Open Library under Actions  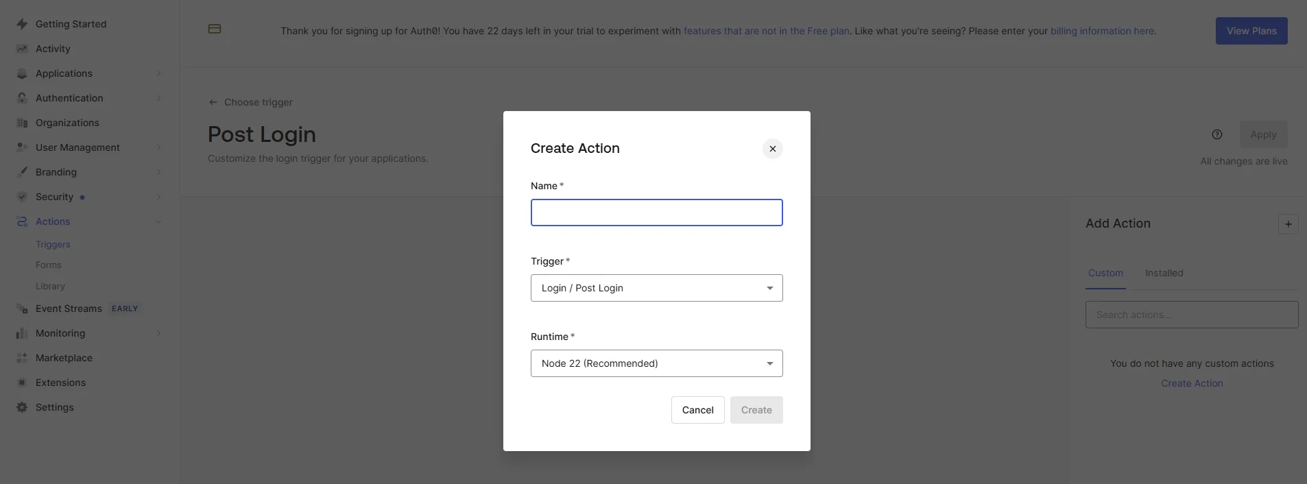pos(50,286)
